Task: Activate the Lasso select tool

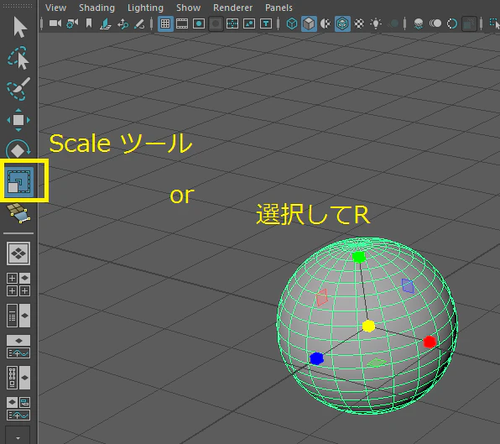Action: (18, 58)
